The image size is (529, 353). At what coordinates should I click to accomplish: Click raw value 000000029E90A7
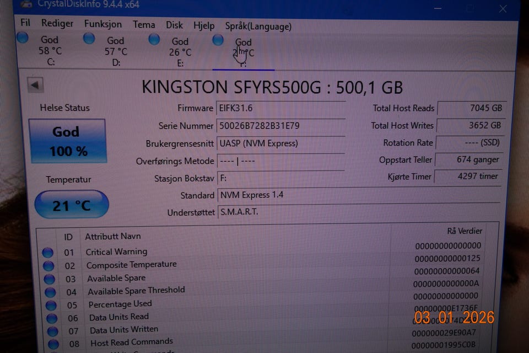click(444, 333)
